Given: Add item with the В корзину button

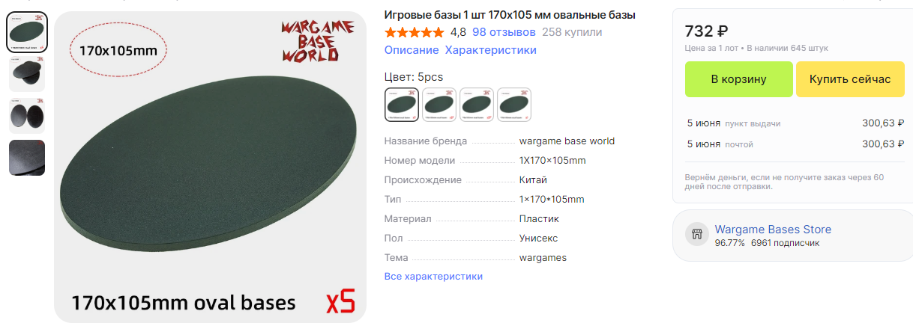Looking at the screenshot, I should [x=738, y=79].
